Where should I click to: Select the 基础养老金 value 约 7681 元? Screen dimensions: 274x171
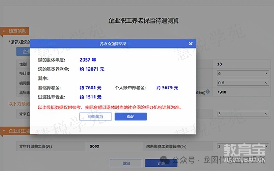[x=90, y=88]
